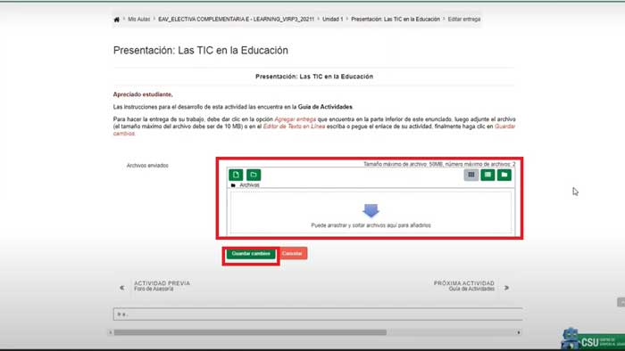Click the small gray button at right edge
The height and width of the screenshot is (351, 625).
621,302
